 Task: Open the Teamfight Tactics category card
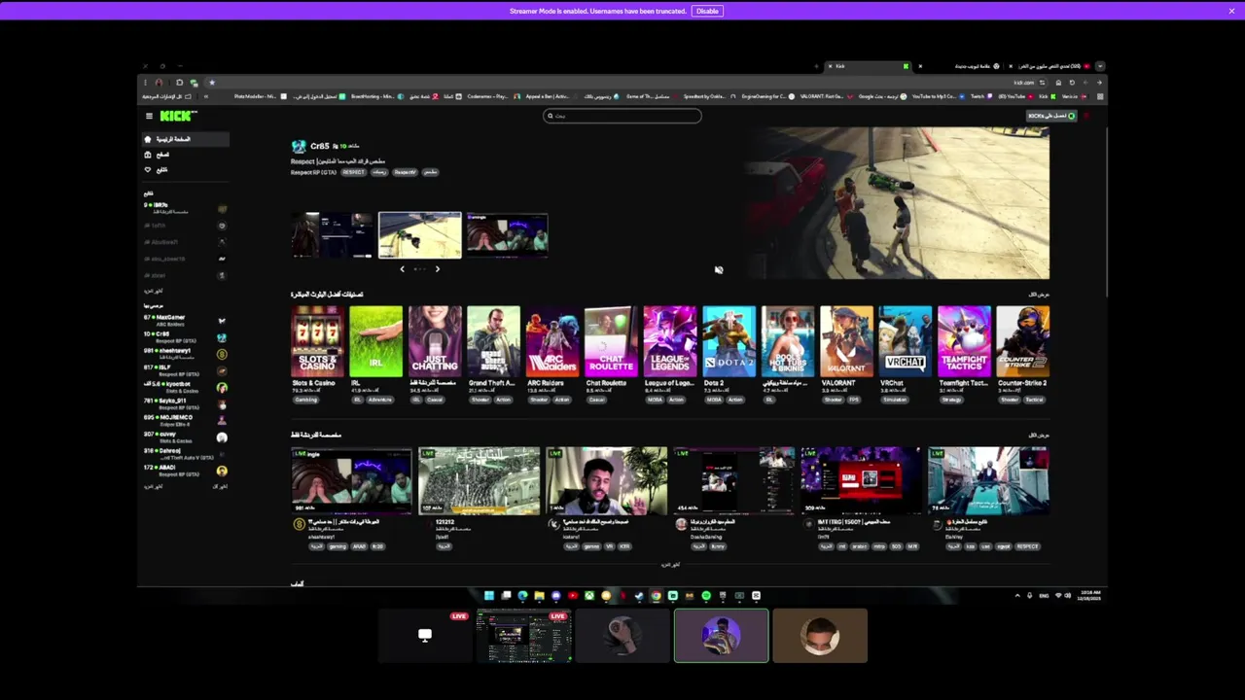[x=964, y=340]
